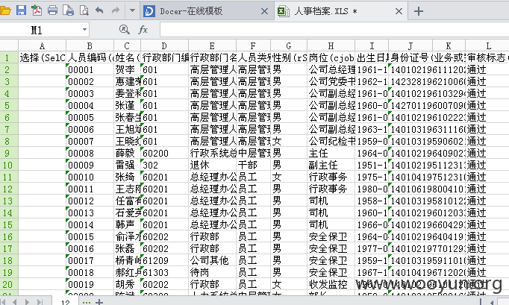Screen dimensions: 509x305
Task: Select column B header
Action: tap(90, 45)
